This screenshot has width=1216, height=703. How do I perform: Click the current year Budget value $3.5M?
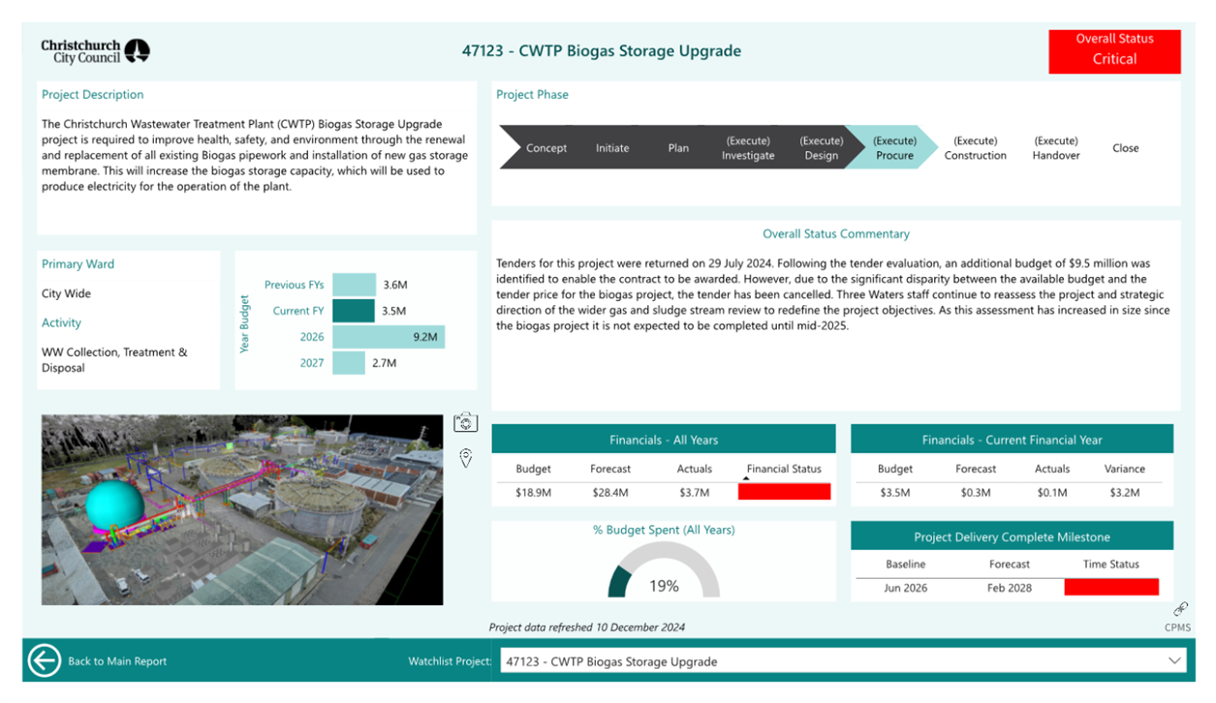[895, 493]
